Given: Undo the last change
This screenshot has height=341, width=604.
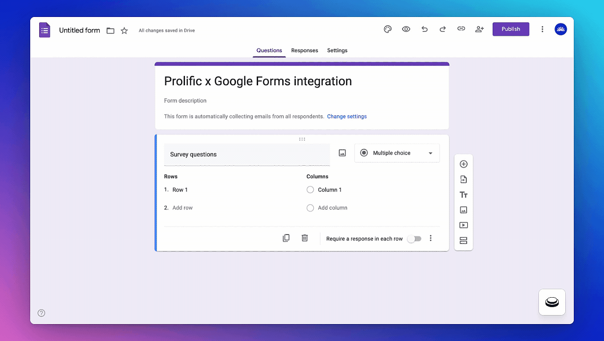Looking at the screenshot, I should 425,29.
